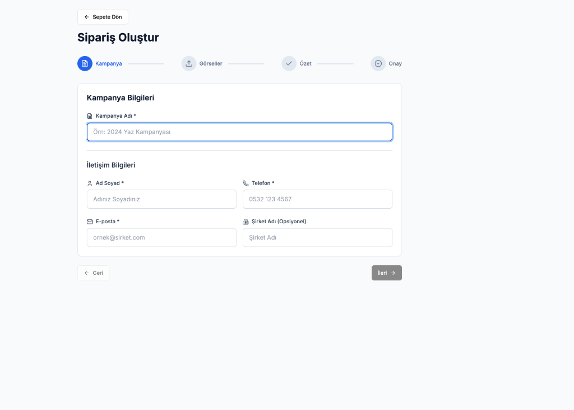This screenshot has width=574, height=410.
Task: Click the Özet checkmark step icon
Action: [289, 63]
